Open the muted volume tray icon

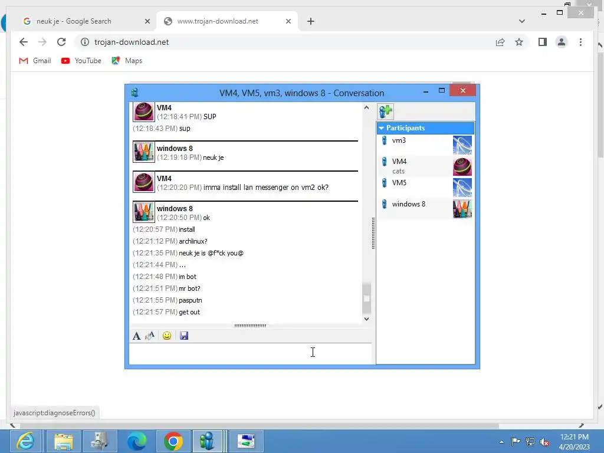tap(544, 442)
